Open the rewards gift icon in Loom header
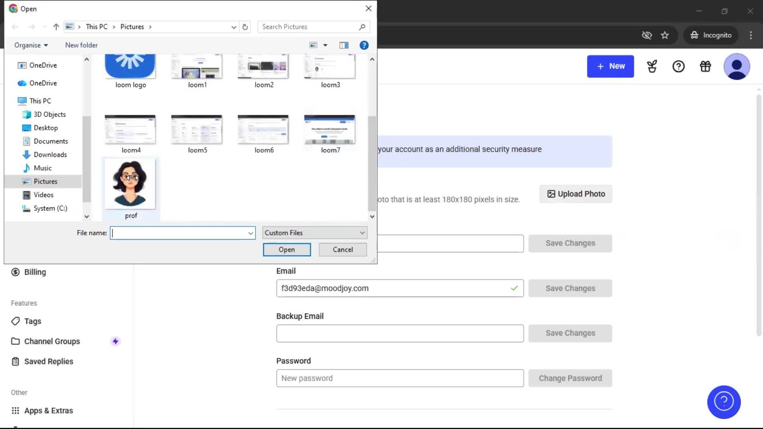Viewport: 763px width, 429px height. coord(705,66)
